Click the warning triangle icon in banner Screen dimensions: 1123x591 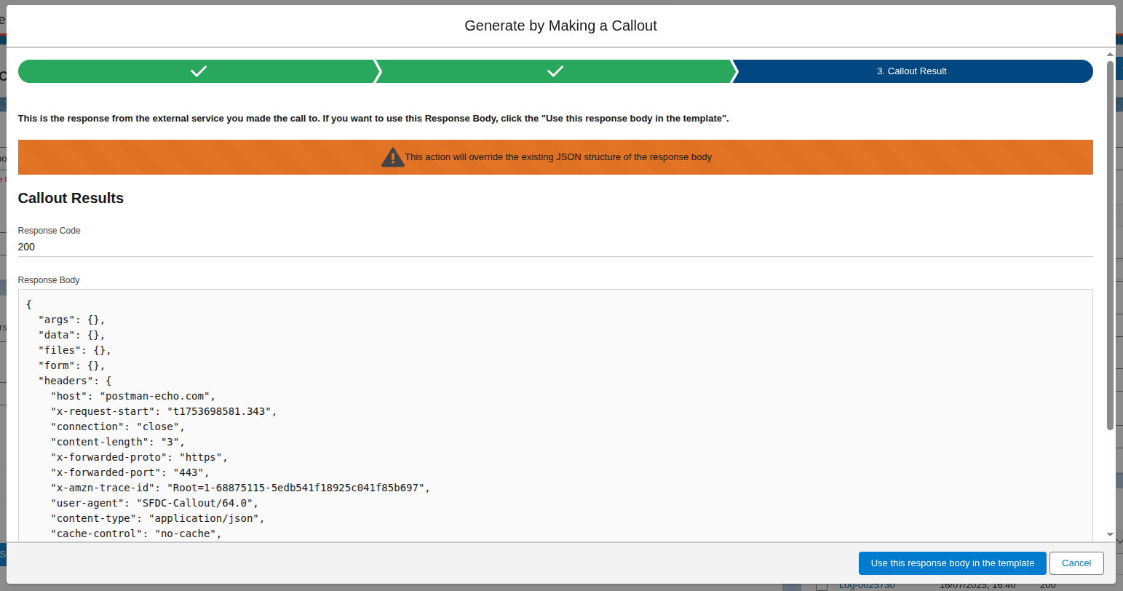(x=392, y=157)
